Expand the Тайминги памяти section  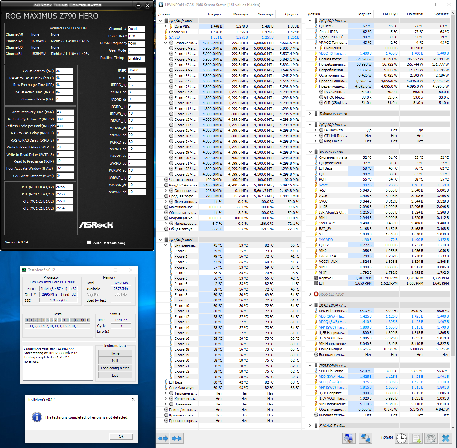tap(310, 114)
